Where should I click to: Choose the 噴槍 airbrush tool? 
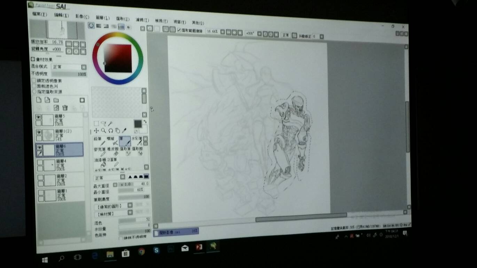point(112,141)
